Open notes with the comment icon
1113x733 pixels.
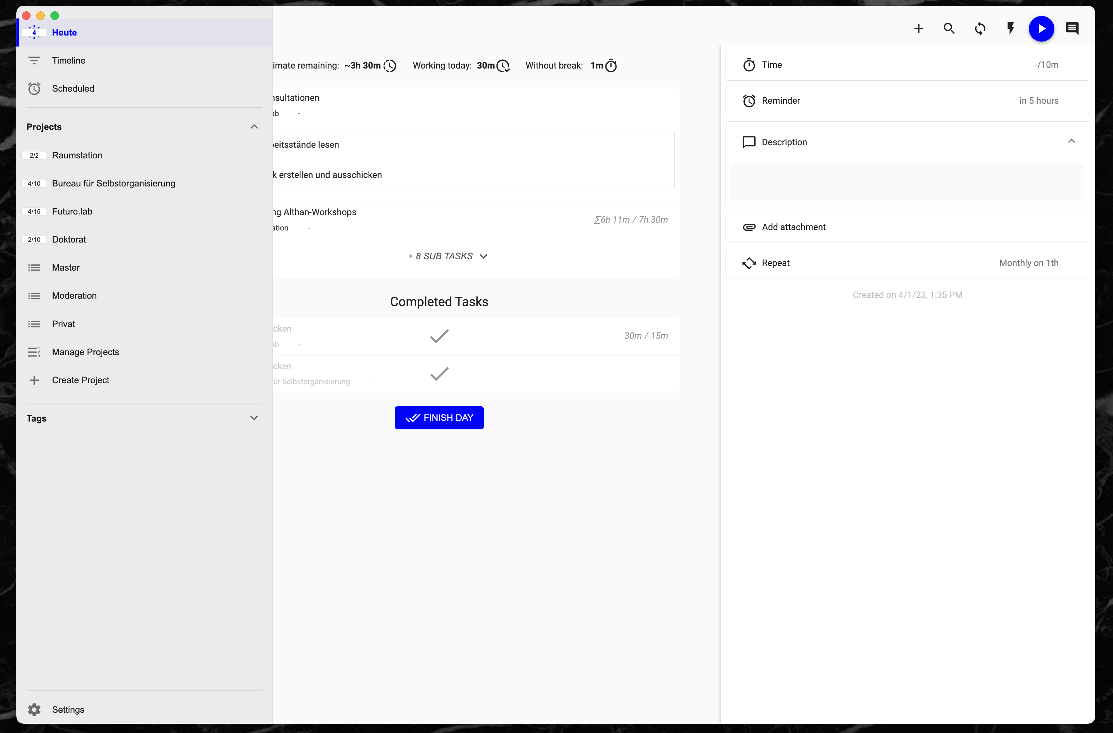(x=1072, y=28)
